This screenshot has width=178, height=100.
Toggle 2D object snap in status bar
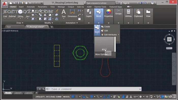tap(108, 97)
